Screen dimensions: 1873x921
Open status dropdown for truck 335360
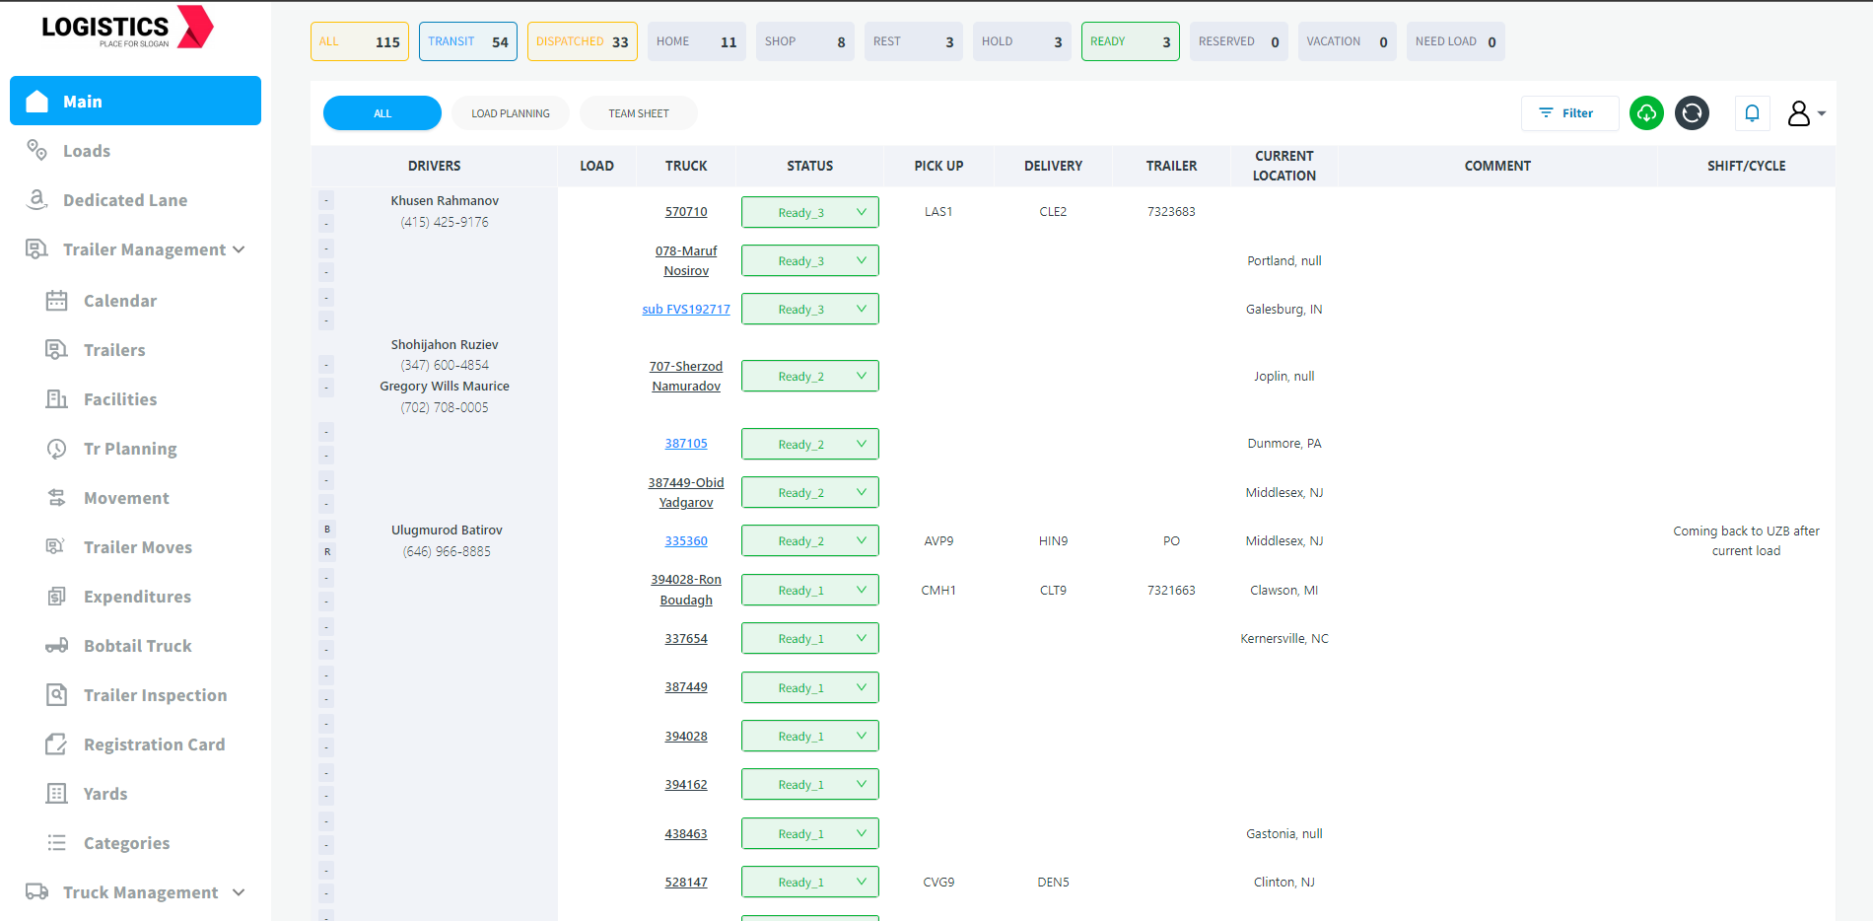(x=809, y=540)
